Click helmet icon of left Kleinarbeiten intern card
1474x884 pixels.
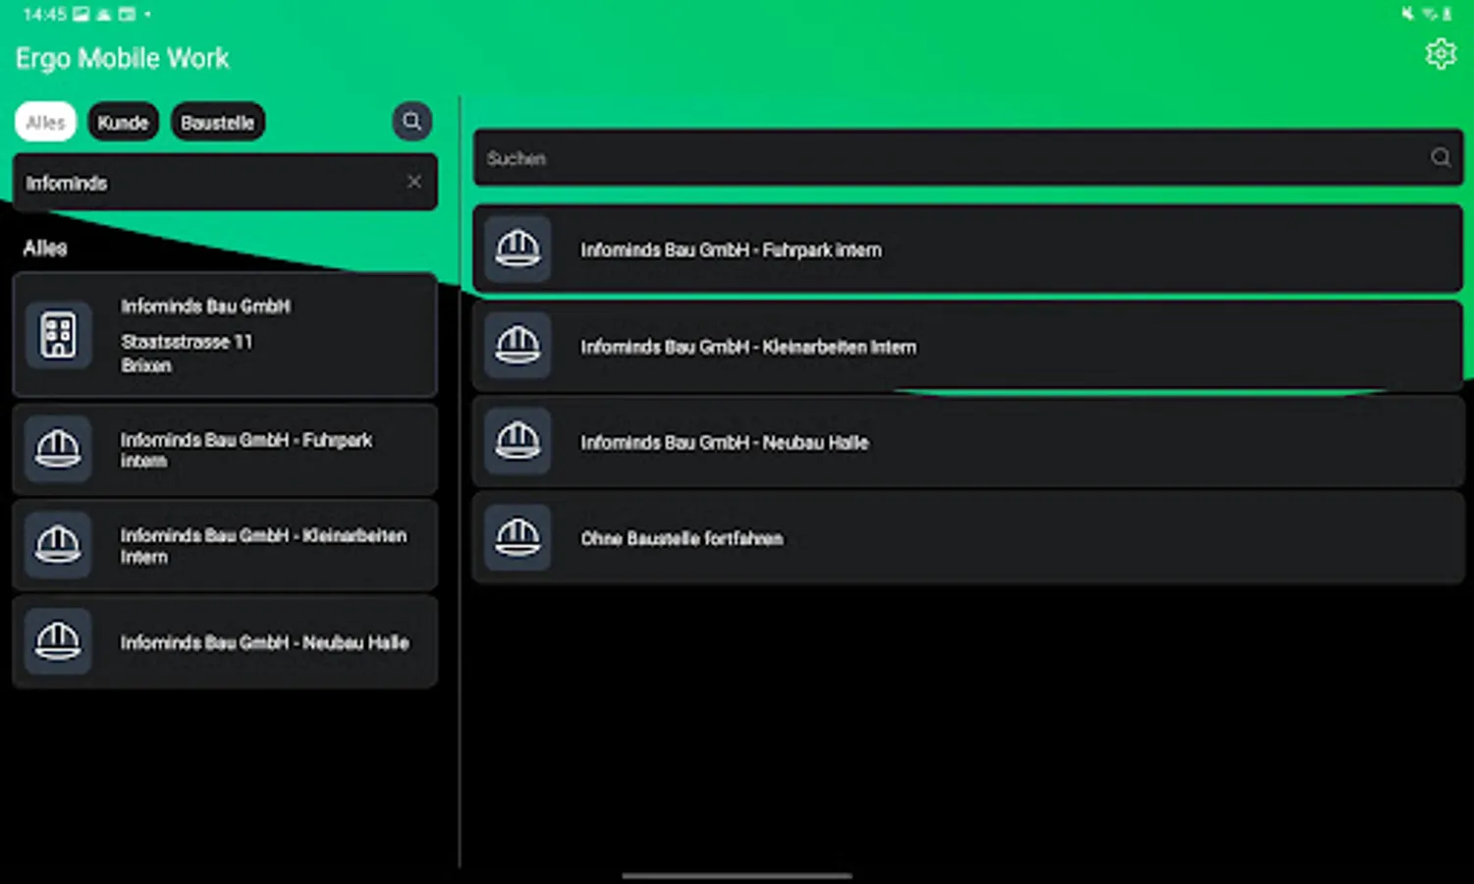[58, 544]
